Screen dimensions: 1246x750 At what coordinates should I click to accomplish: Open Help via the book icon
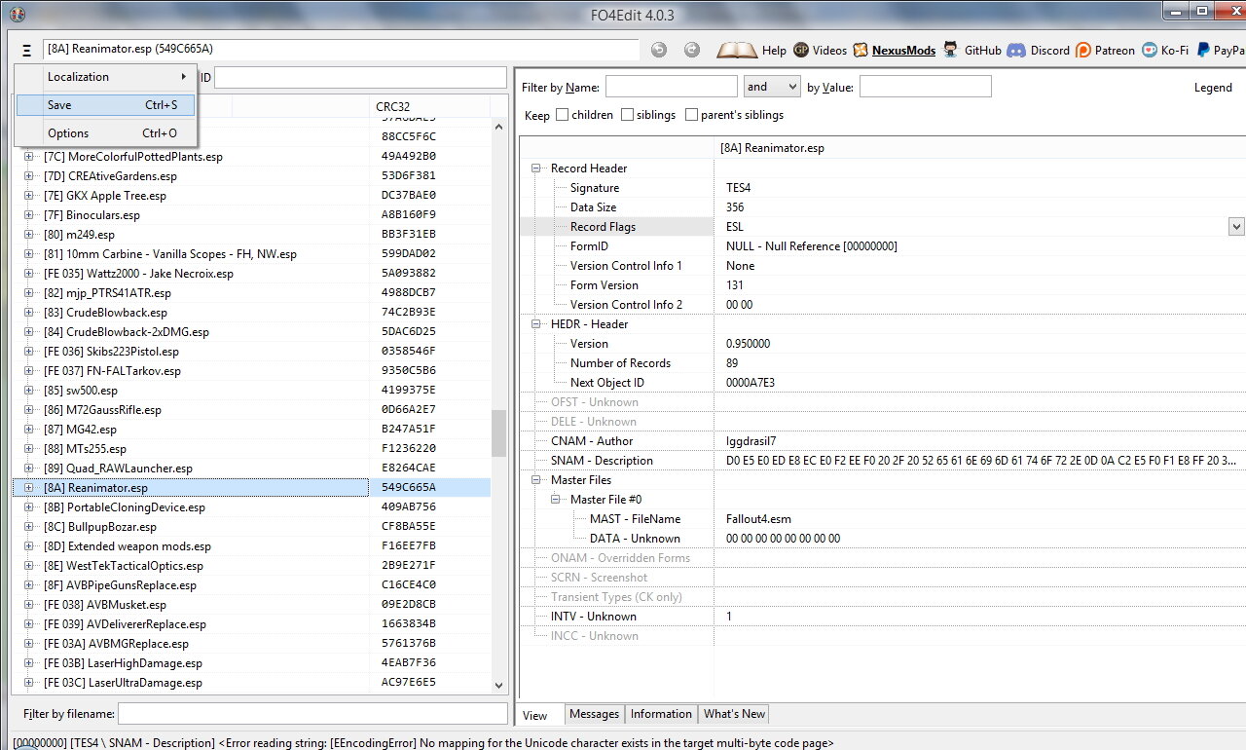pos(737,50)
